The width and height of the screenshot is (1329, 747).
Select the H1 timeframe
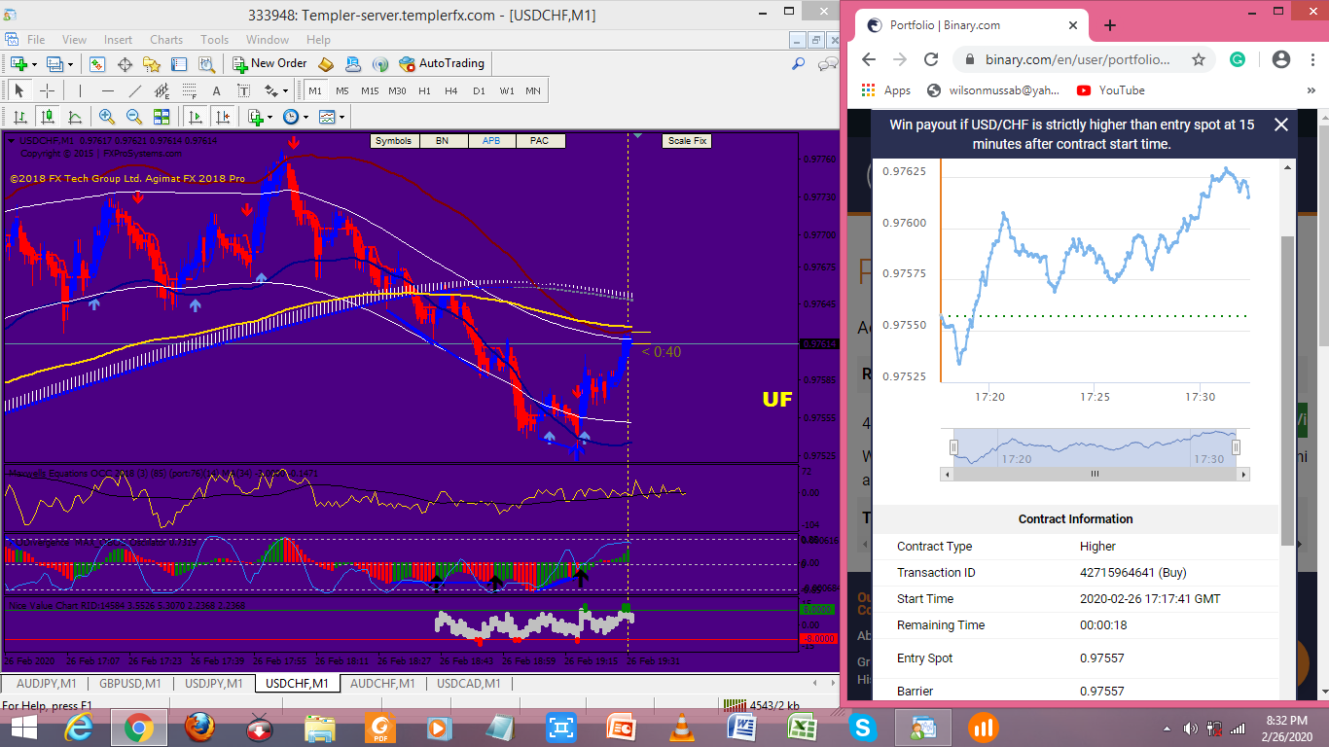tap(424, 91)
